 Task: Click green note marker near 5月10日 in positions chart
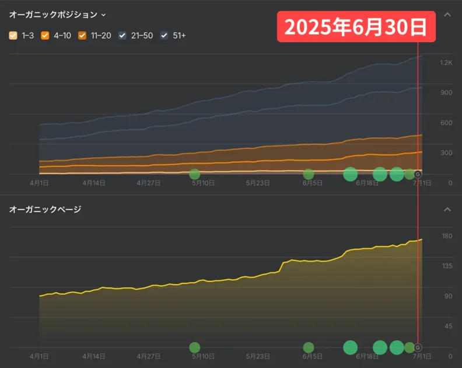[195, 174]
